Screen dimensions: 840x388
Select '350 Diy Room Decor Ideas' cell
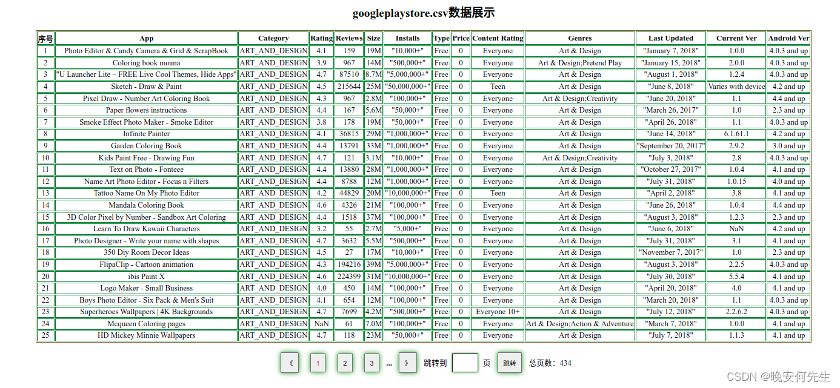pyautogui.click(x=147, y=252)
